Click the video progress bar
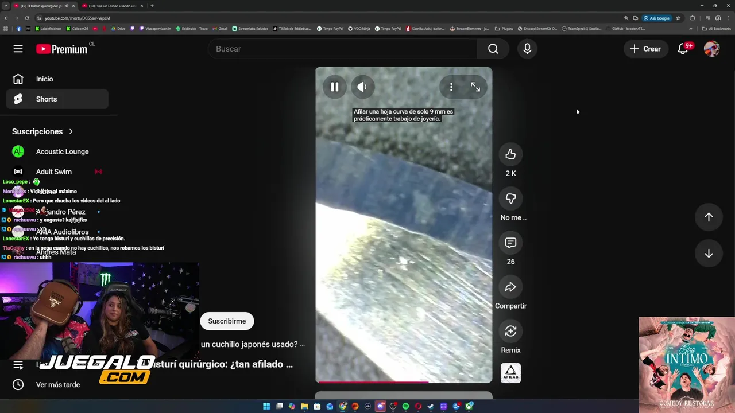This screenshot has height=413, width=735. pyautogui.click(x=404, y=381)
